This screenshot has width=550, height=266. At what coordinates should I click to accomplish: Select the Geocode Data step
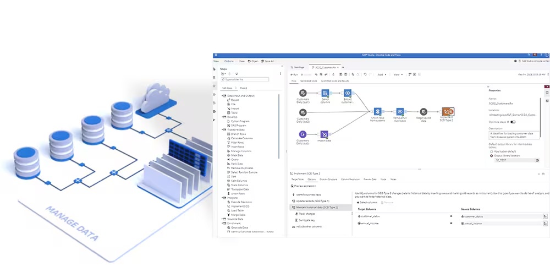[238, 227]
